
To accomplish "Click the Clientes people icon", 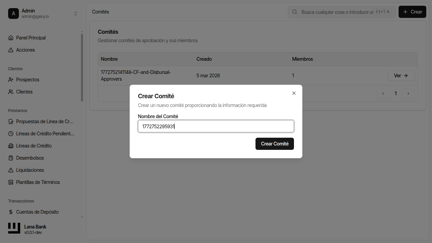I will click(11, 92).
